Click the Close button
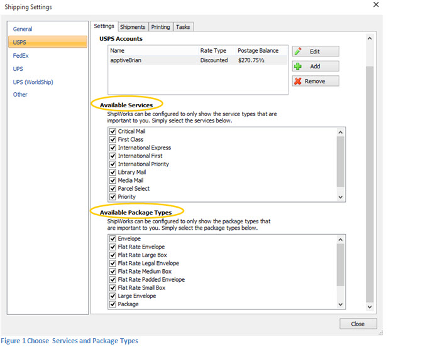Image resolution: width=423 pixels, height=347 pixels. 358,324
